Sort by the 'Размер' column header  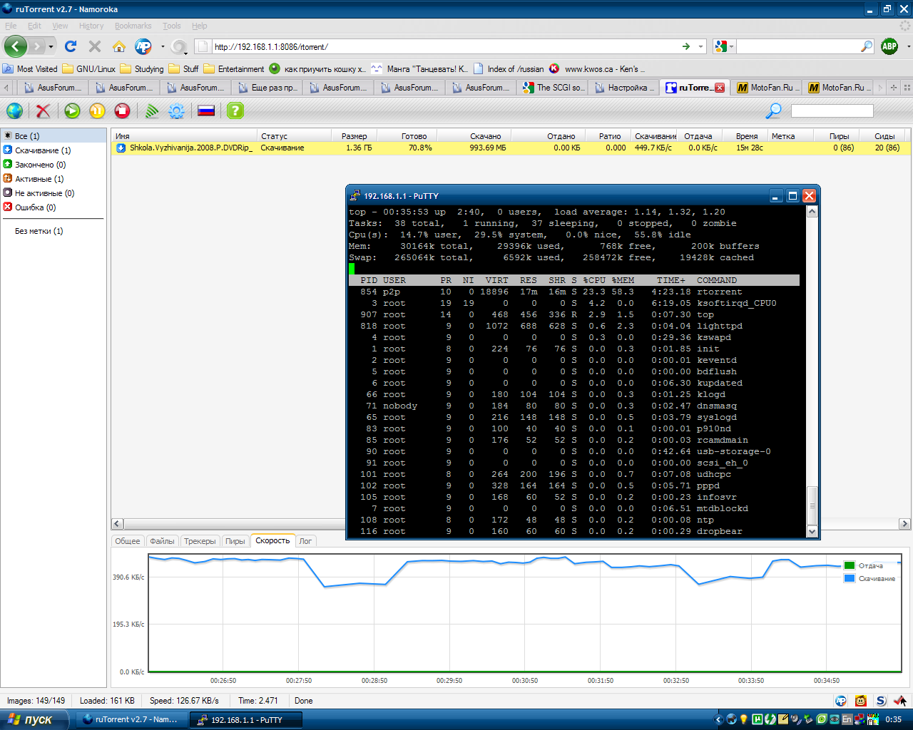[x=354, y=135]
